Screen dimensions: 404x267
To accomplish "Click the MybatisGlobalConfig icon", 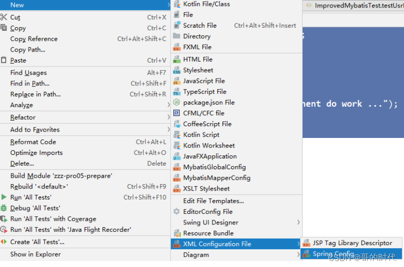I will pyautogui.click(x=177, y=167).
